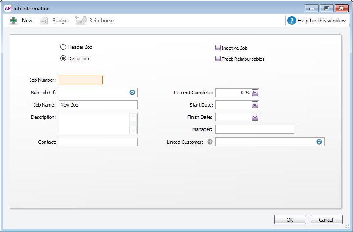Close the Job Information window

[x=342, y=8]
